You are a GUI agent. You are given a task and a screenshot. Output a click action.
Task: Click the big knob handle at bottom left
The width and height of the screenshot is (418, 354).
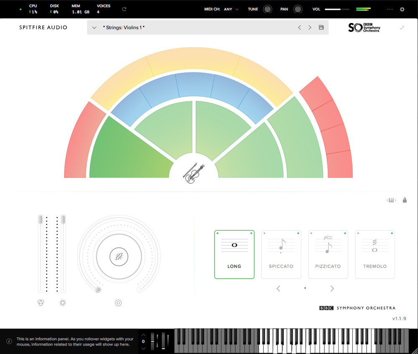point(98,290)
